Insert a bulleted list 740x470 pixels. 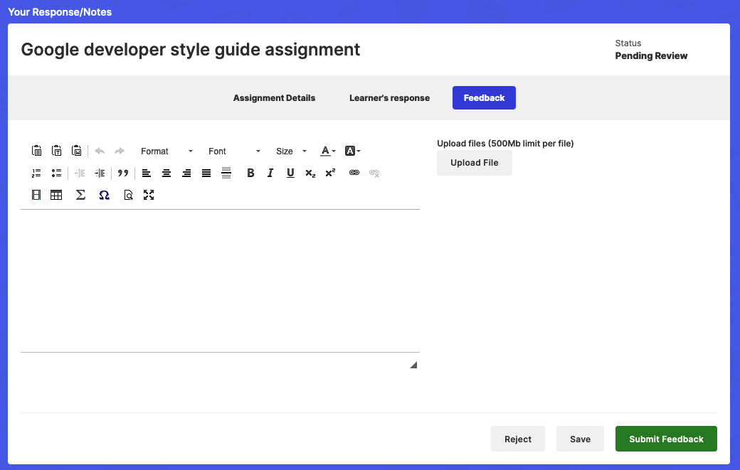(x=57, y=173)
